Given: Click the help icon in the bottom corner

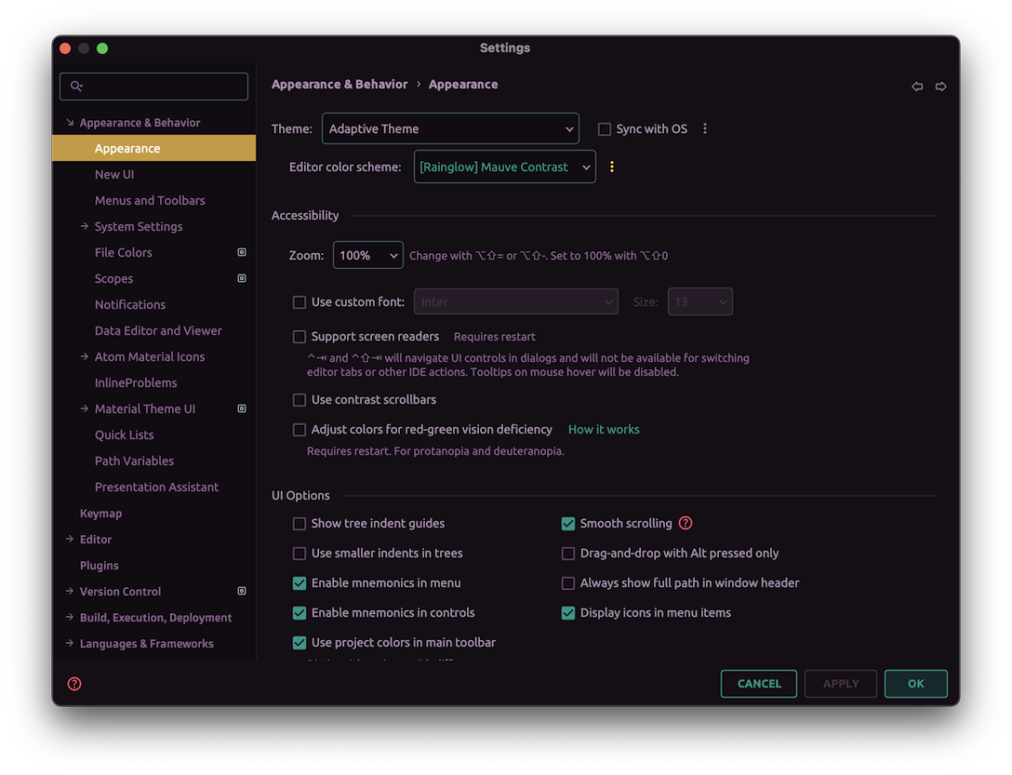Looking at the screenshot, I should (x=73, y=683).
